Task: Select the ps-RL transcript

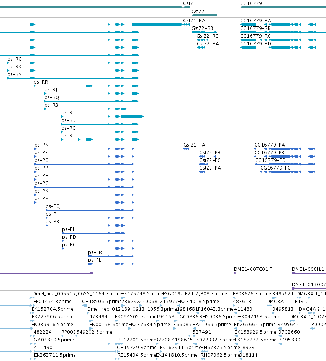Action: click(68, 136)
